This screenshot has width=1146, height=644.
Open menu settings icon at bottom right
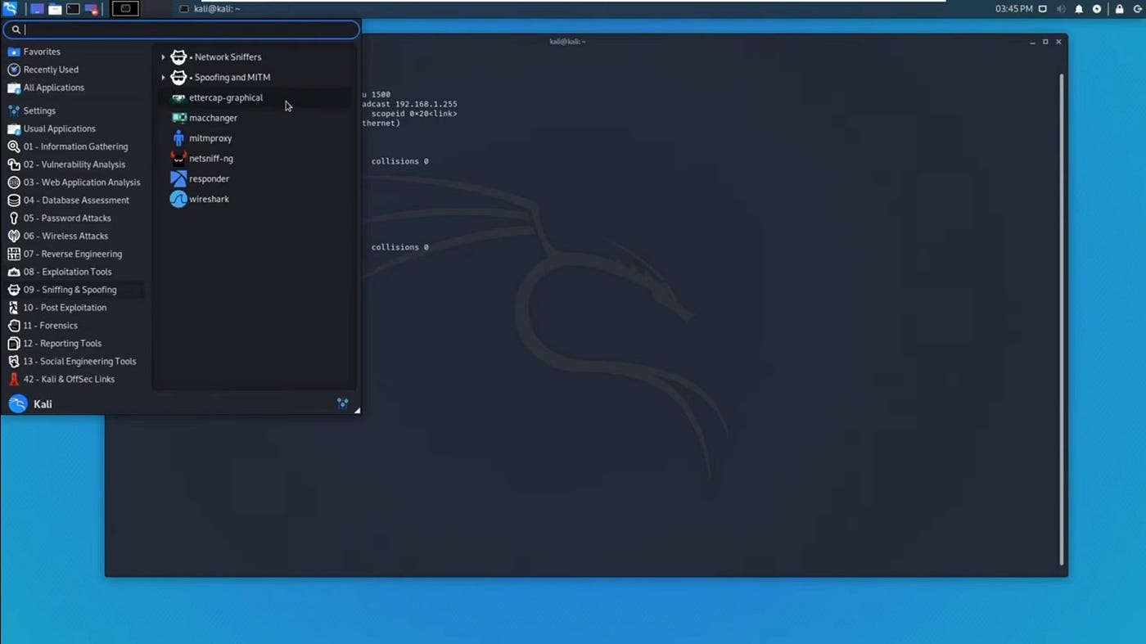click(x=343, y=403)
